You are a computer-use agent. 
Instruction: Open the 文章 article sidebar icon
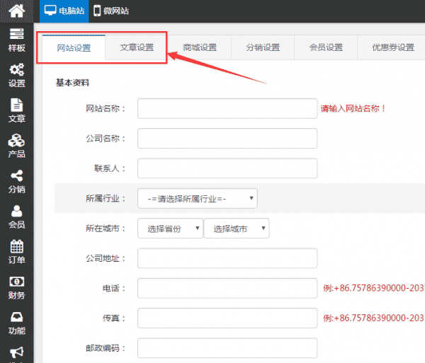[16, 110]
